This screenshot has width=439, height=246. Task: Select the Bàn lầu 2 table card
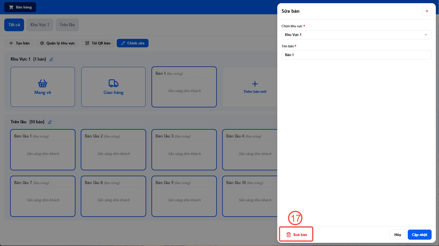pos(113,150)
